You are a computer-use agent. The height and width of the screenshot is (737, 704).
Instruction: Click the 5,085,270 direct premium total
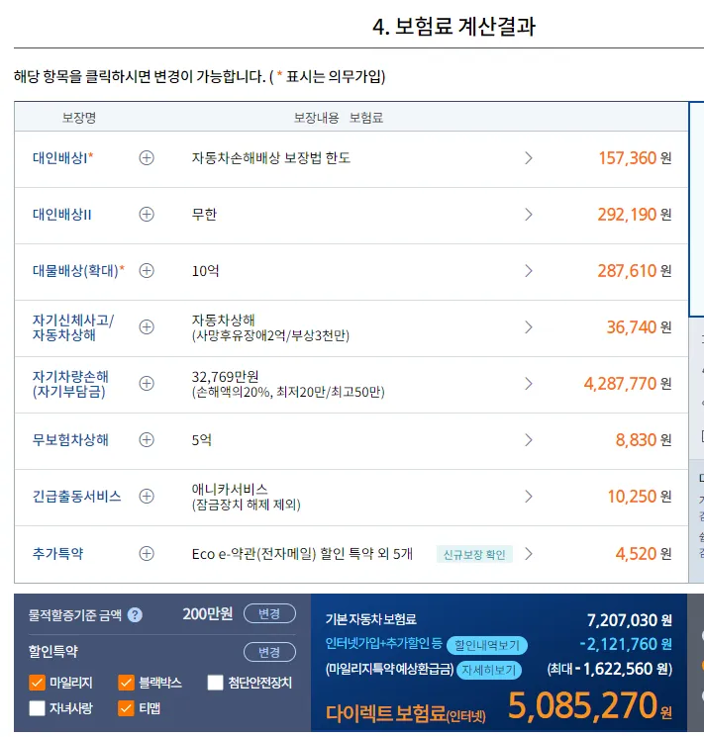pos(582,705)
